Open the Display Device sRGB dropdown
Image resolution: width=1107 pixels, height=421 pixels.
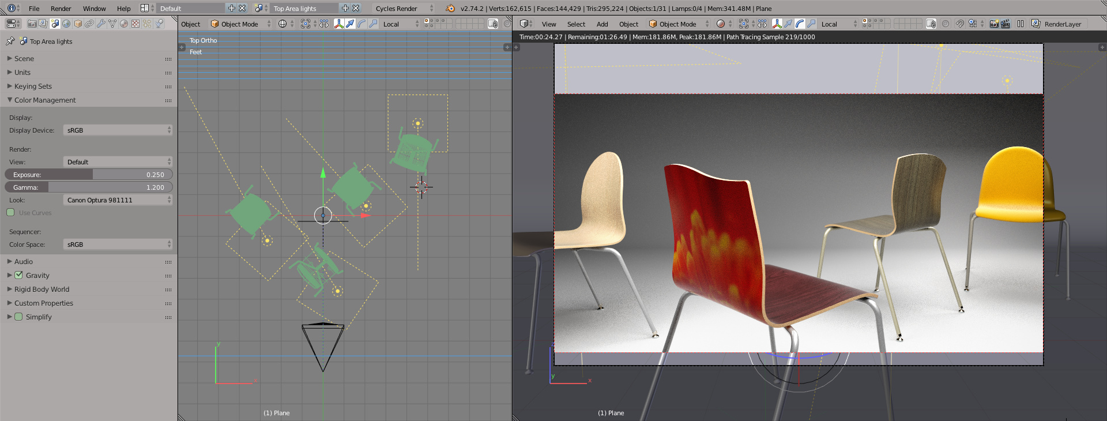tap(118, 130)
